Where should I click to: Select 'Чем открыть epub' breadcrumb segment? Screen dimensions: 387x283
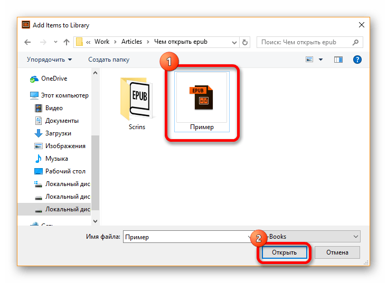(x=181, y=42)
